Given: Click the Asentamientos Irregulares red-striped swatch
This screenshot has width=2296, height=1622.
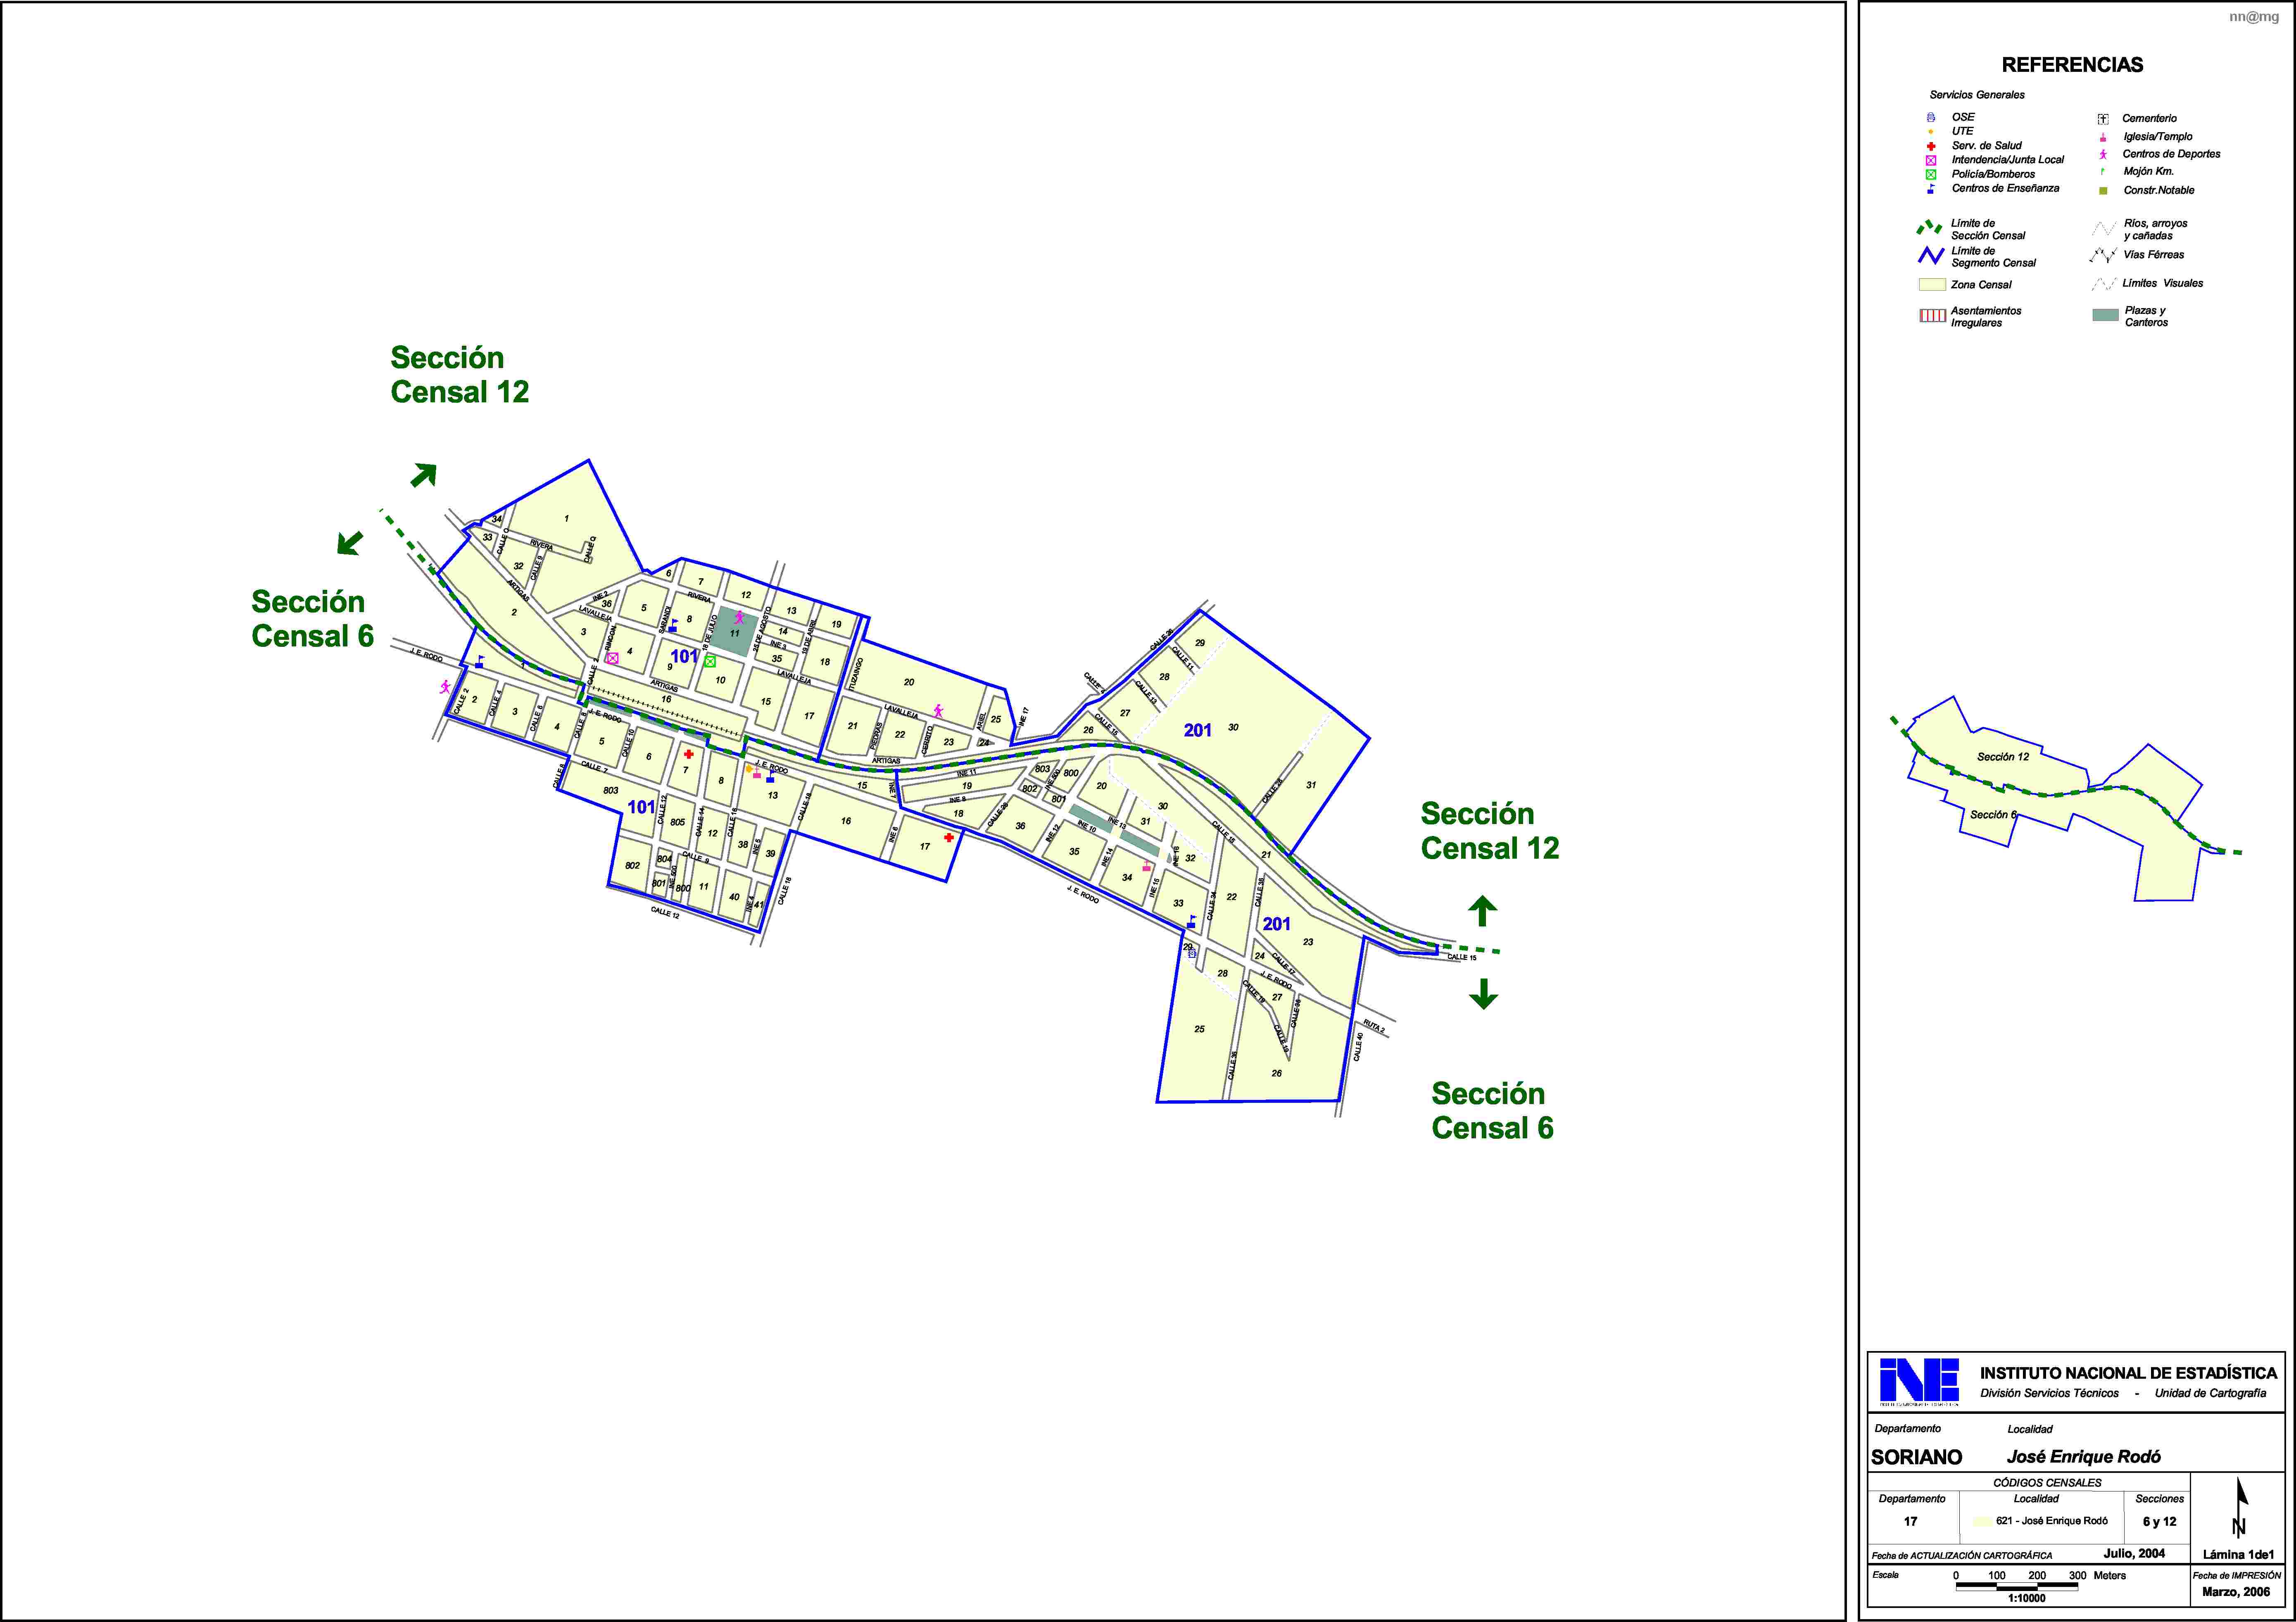Looking at the screenshot, I should point(1932,316).
